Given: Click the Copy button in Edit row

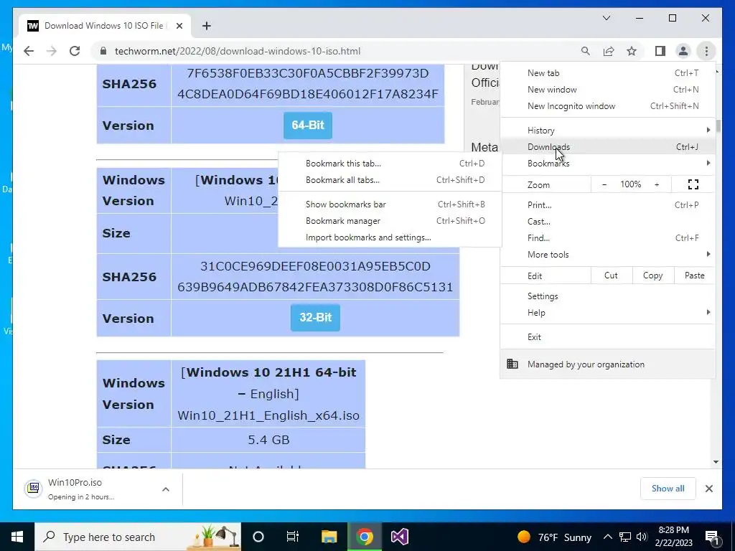Looking at the screenshot, I should click(653, 275).
